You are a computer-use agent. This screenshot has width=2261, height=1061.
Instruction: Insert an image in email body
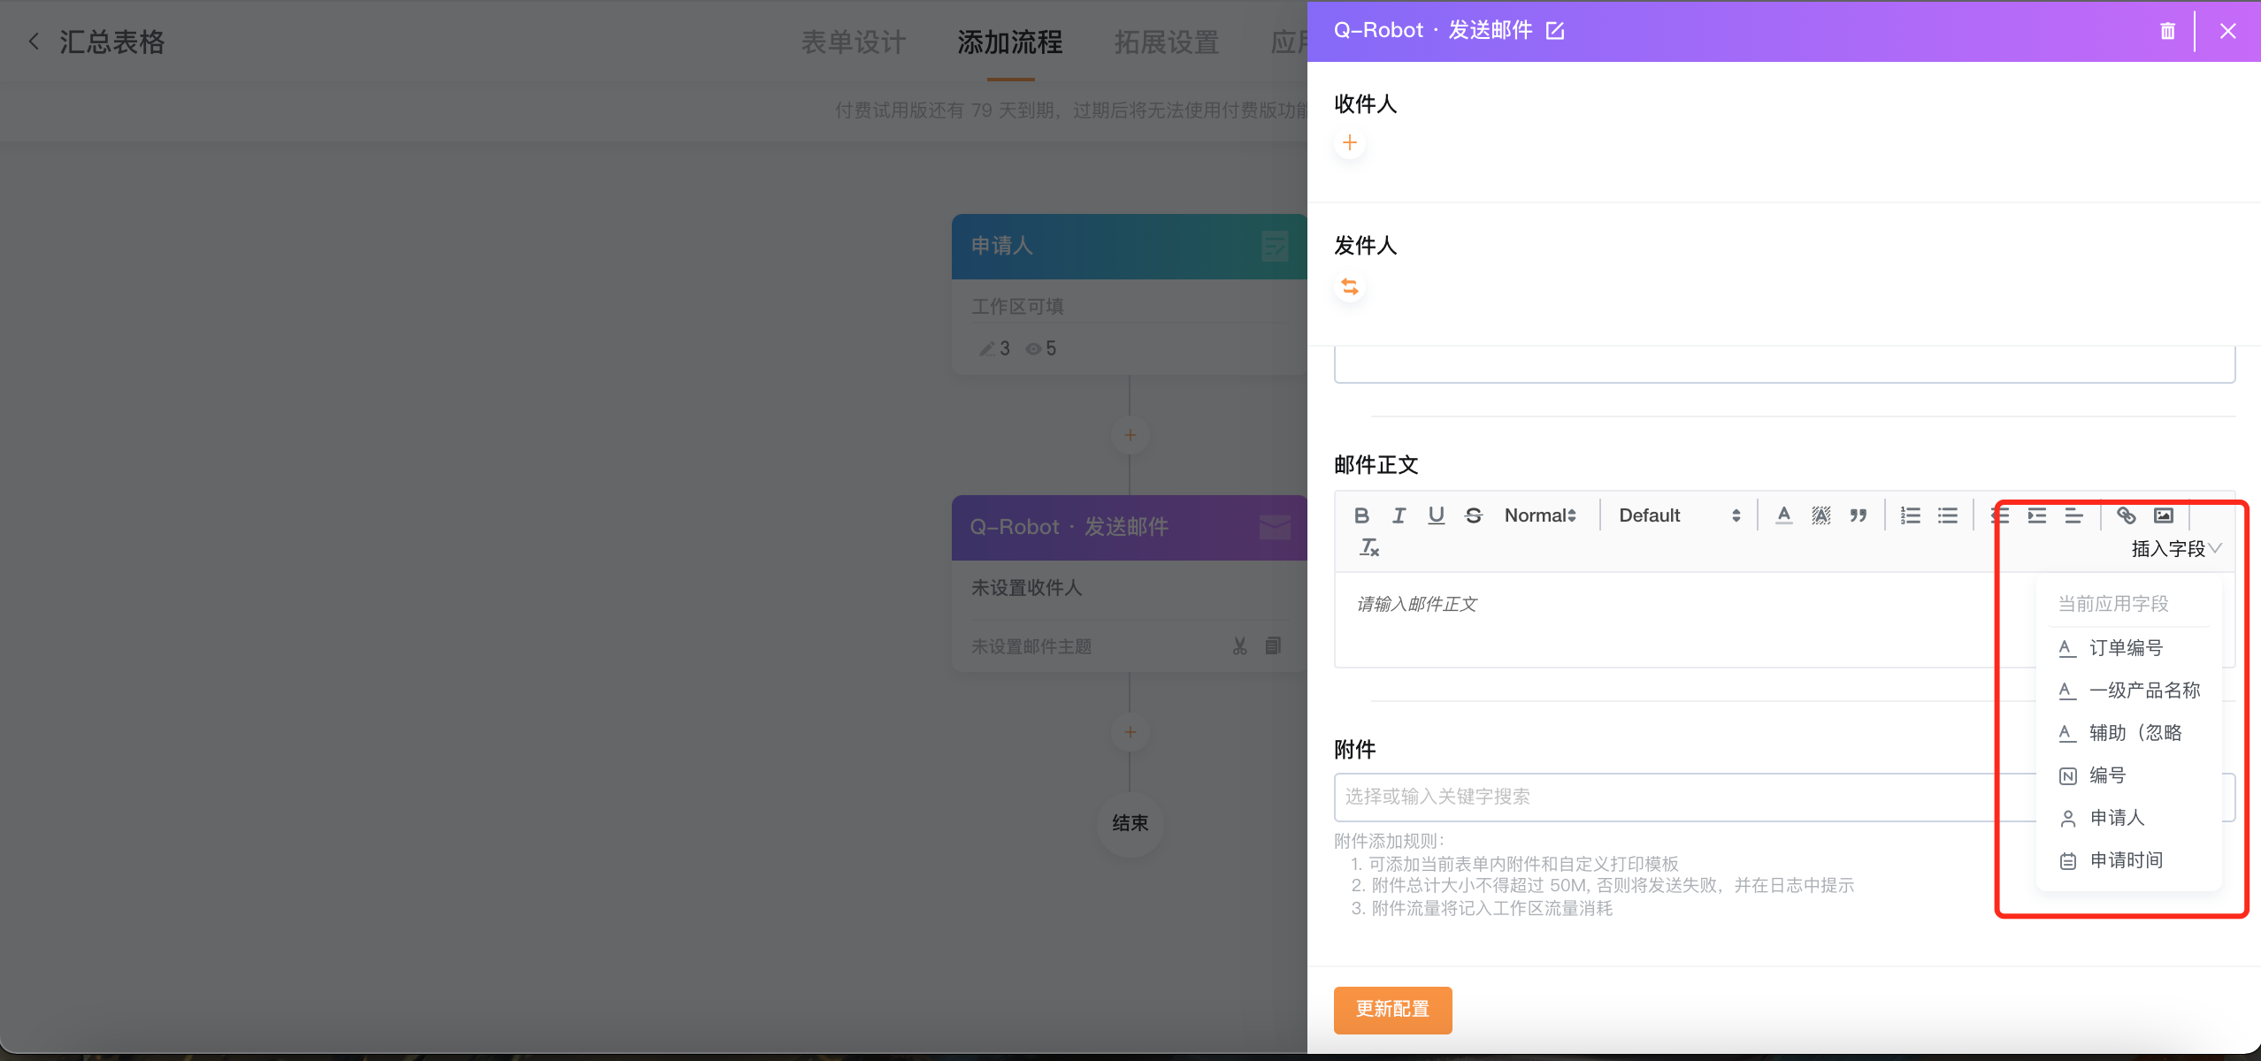2164,515
